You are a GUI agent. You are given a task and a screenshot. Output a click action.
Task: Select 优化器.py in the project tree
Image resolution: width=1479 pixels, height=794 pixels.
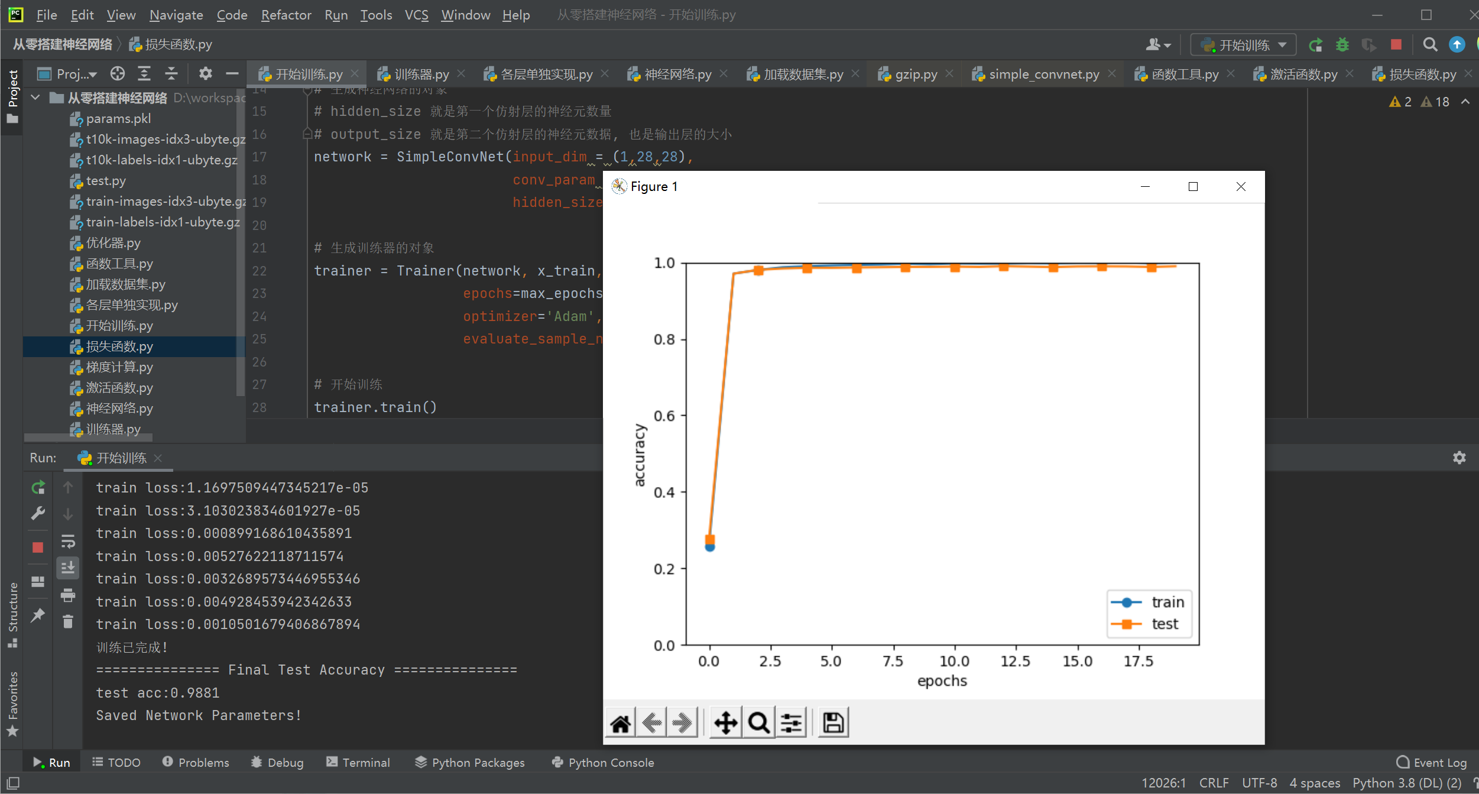pos(113,243)
